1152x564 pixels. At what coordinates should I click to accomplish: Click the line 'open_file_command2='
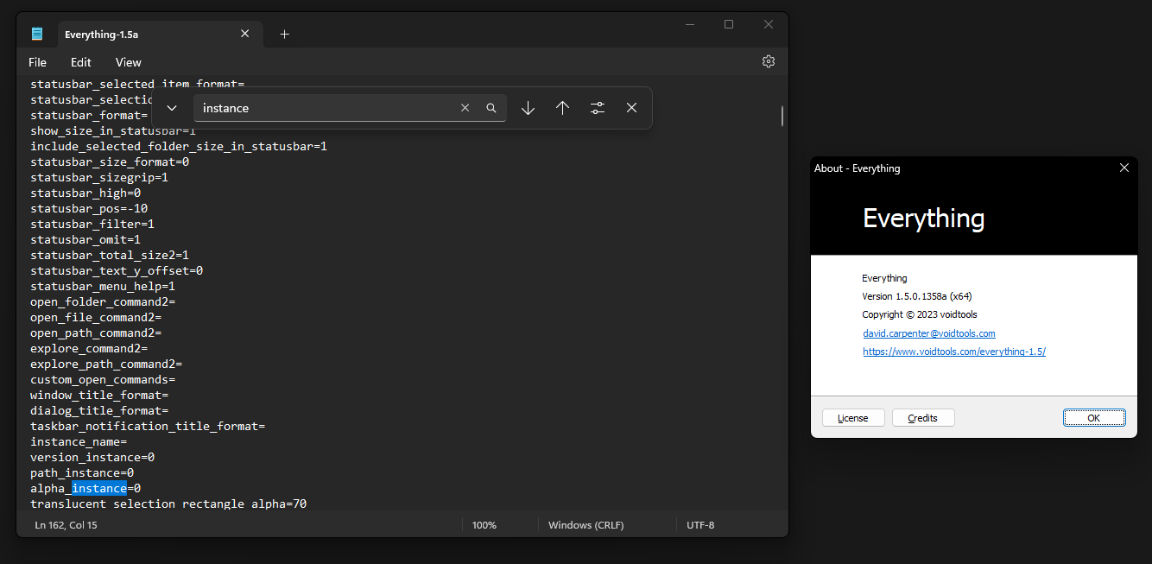(x=96, y=317)
